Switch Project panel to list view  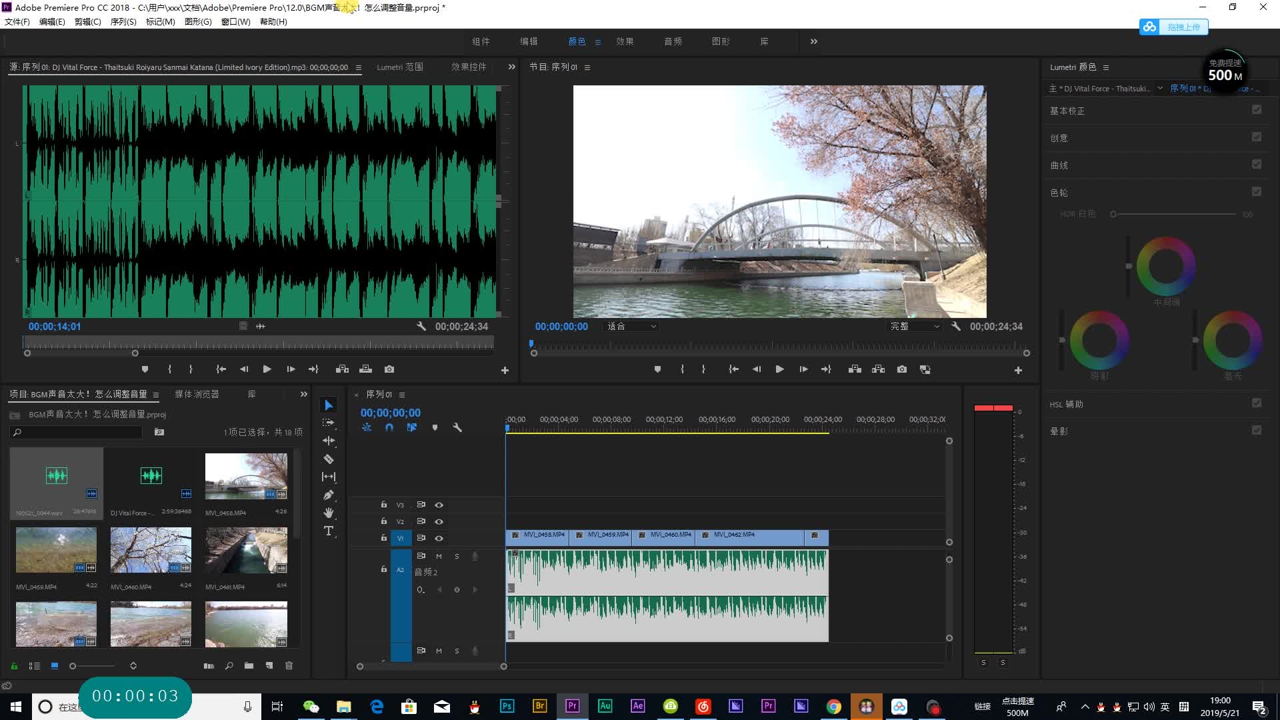(x=35, y=666)
